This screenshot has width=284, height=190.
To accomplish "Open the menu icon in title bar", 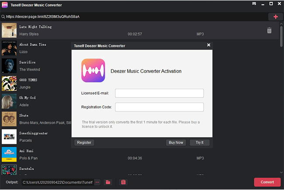I will 254,3.
